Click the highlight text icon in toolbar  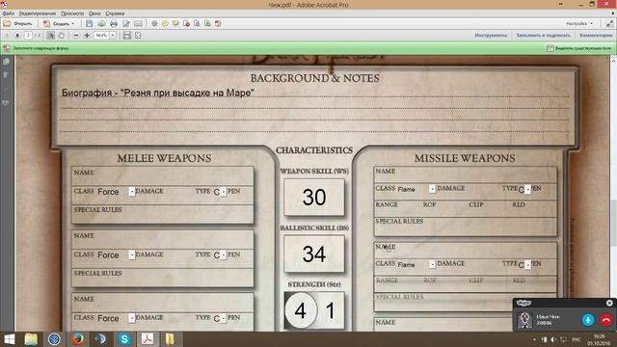(x=175, y=23)
